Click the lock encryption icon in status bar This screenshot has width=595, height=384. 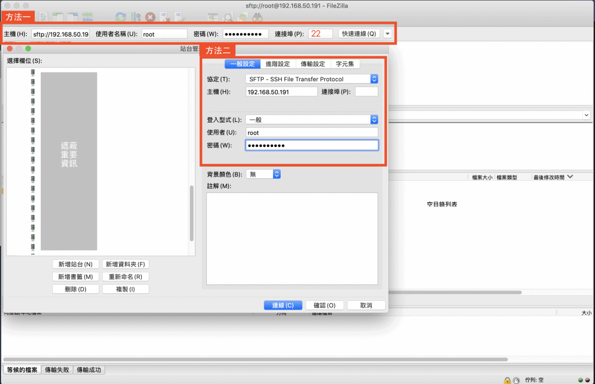[507, 380]
